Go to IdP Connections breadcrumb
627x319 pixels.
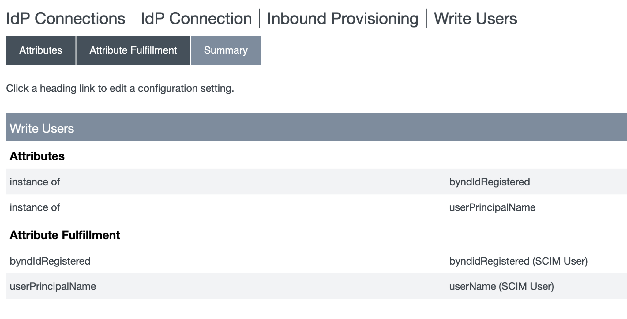tap(66, 18)
